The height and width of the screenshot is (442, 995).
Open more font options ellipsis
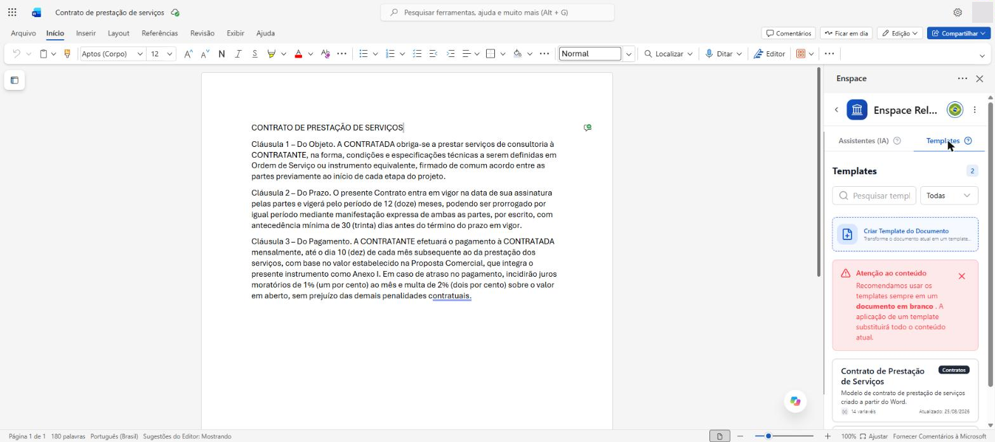click(x=342, y=54)
